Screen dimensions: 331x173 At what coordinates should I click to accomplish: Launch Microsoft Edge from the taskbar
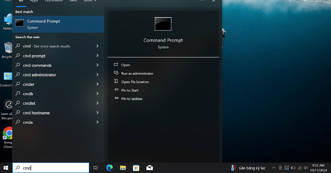[x=110, y=167]
